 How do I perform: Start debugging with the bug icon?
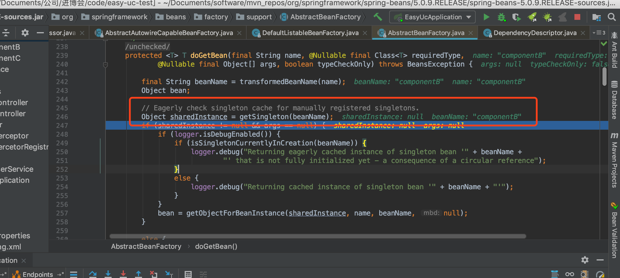point(501,17)
